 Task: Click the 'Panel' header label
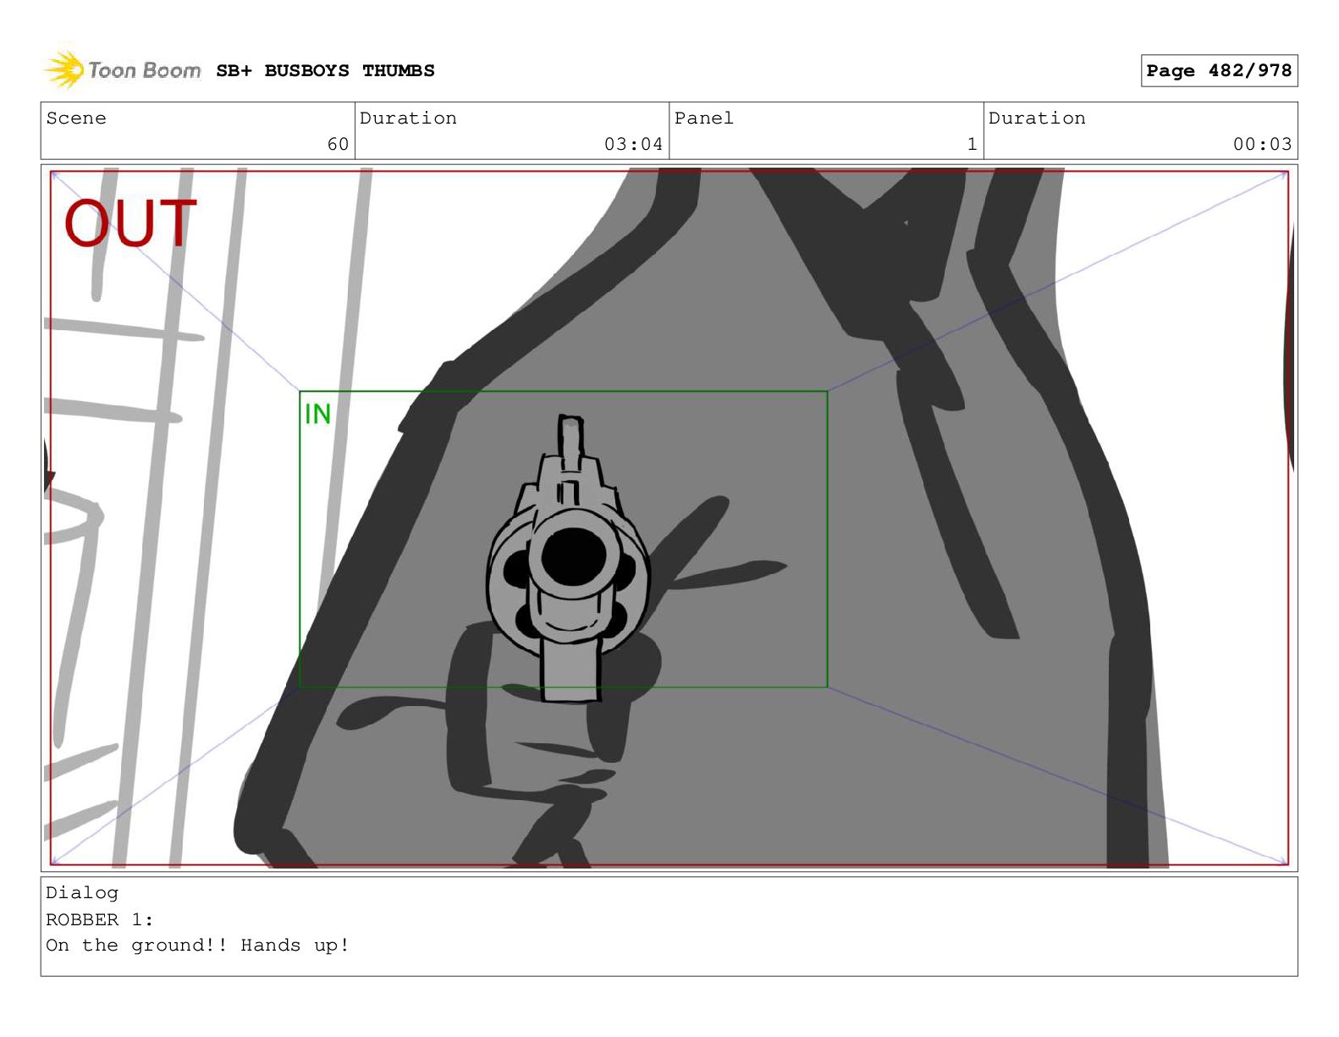(x=703, y=119)
